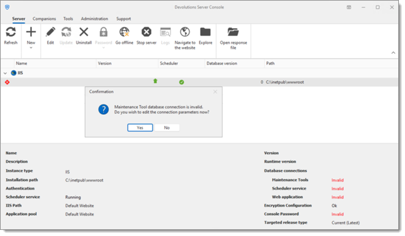Click the Encryption Configuration Ok value
The image size is (405, 236).
(334, 205)
